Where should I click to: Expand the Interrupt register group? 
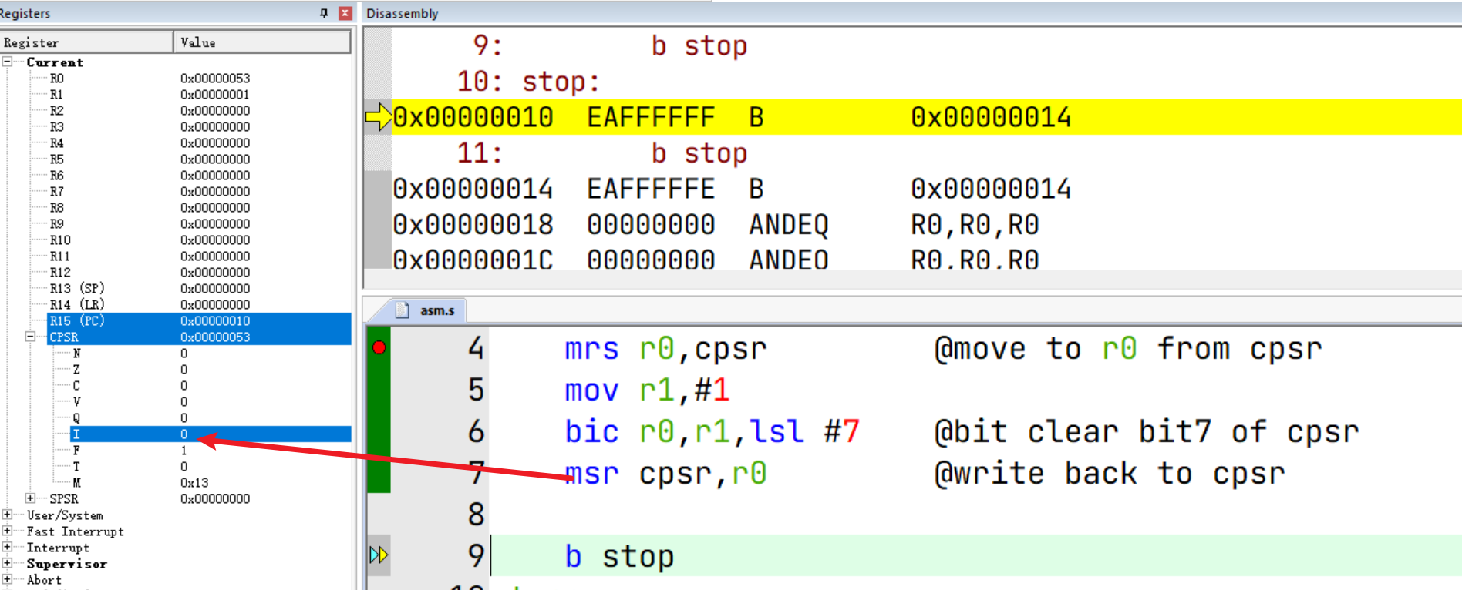click(x=8, y=547)
